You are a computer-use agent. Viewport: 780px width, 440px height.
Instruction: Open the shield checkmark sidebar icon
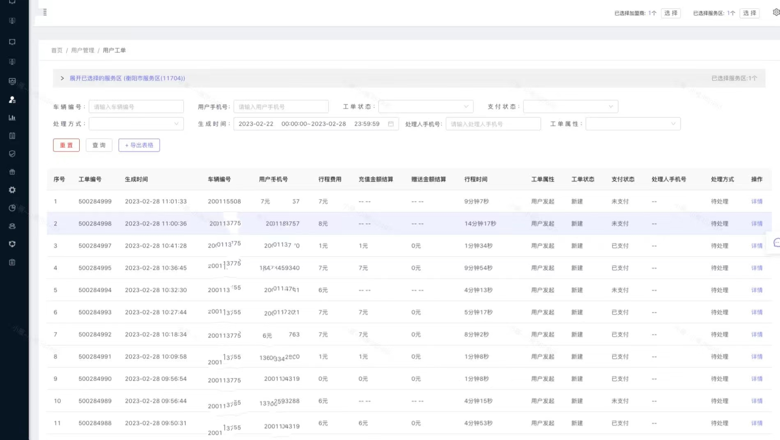point(12,154)
